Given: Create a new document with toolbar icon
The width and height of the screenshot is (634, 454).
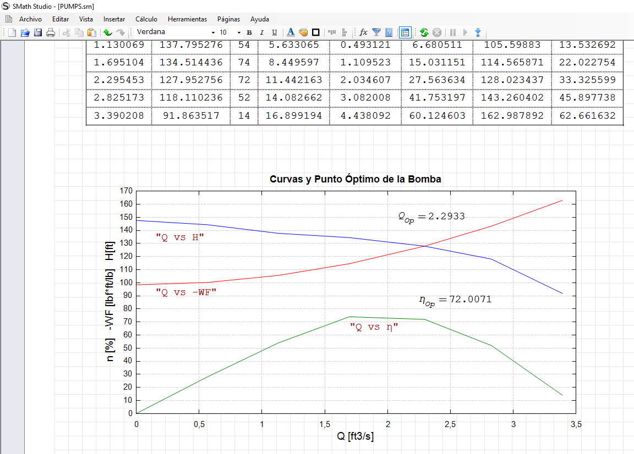Looking at the screenshot, I should pos(12,32).
